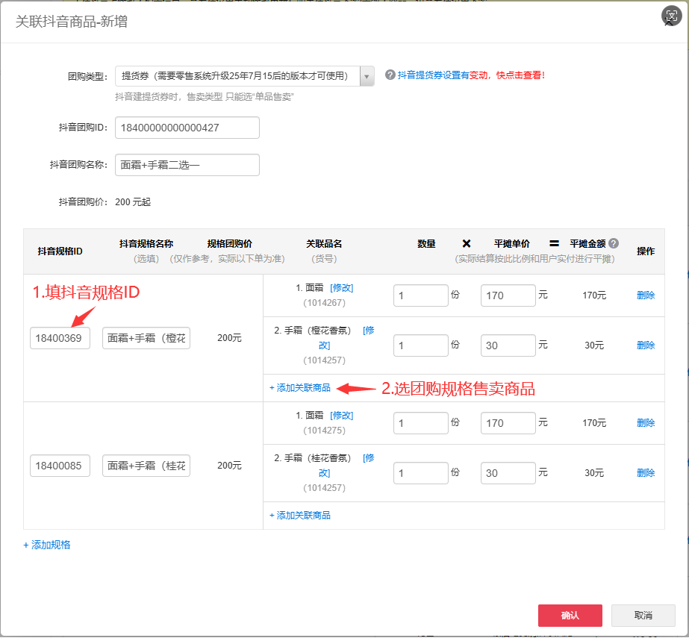Click the 团购类型 select box showing 提货券
Image resolution: width=689 pixels, height=638 pixels.
(237, 76)
